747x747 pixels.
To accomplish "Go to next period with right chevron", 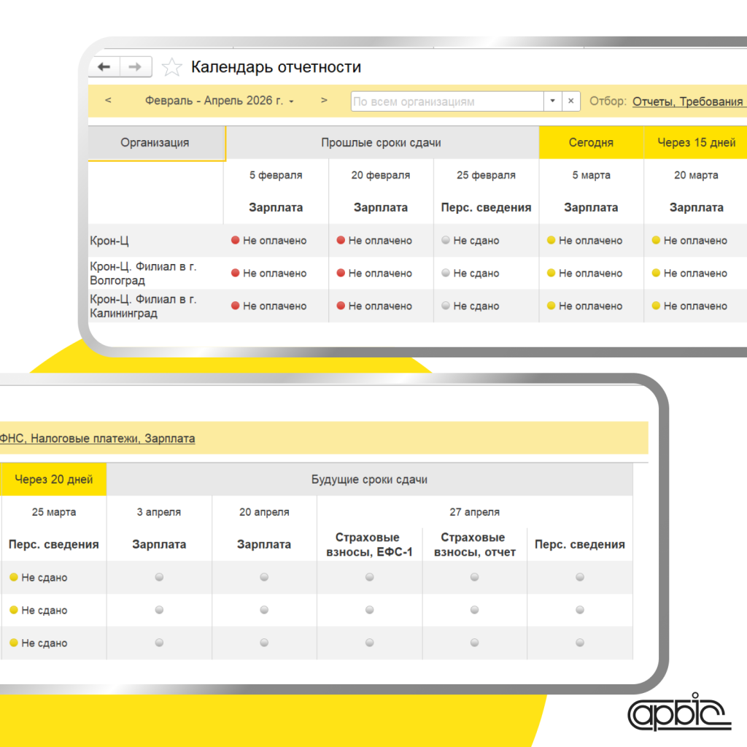I will (x=324, y=101).
